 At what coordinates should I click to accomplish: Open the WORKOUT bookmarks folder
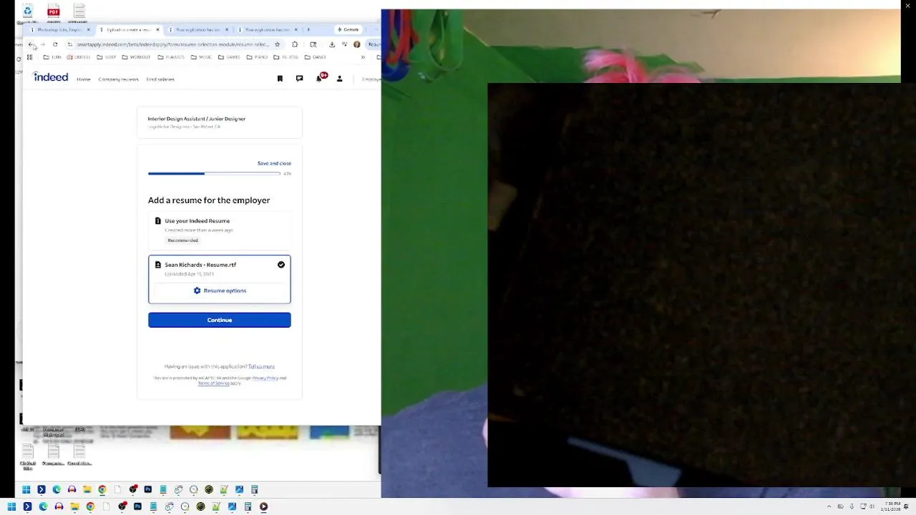coord(136,57)
